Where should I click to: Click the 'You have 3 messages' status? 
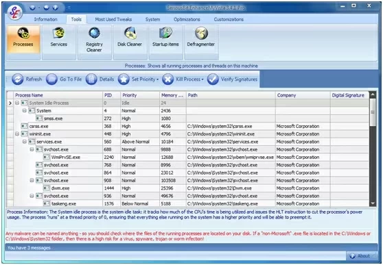click(29, 248)
